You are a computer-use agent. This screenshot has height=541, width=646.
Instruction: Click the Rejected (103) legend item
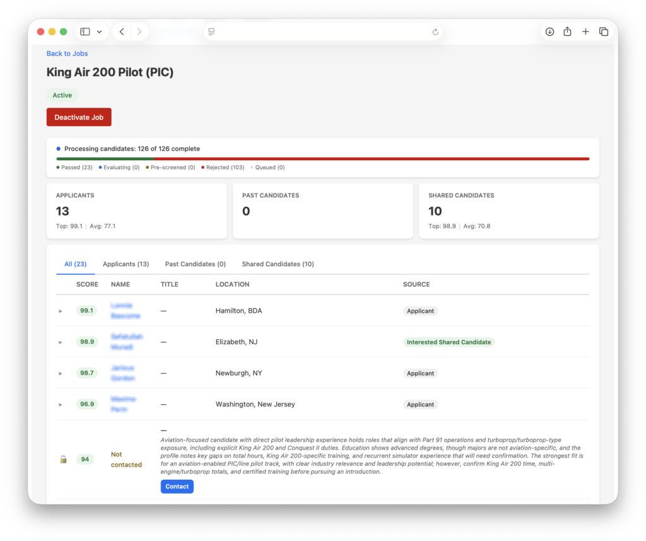coord(223,168)
